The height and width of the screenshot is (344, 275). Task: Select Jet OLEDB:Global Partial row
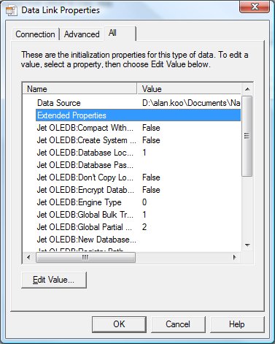(139, 227)
